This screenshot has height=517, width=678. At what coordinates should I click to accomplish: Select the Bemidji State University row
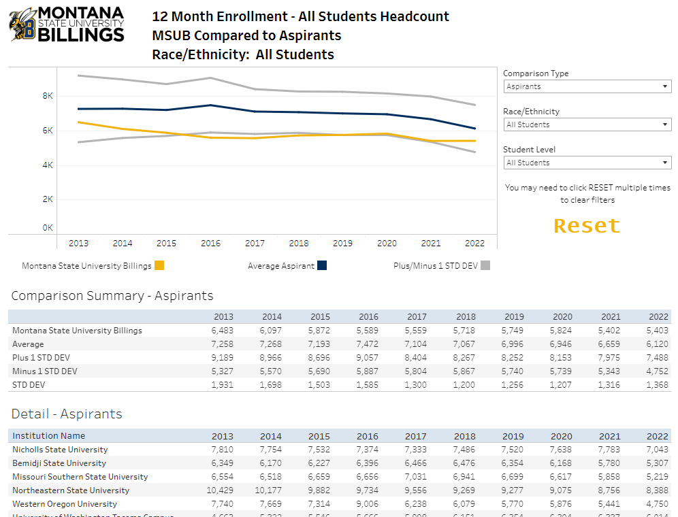pyautogui.click(x=59, y=463)
